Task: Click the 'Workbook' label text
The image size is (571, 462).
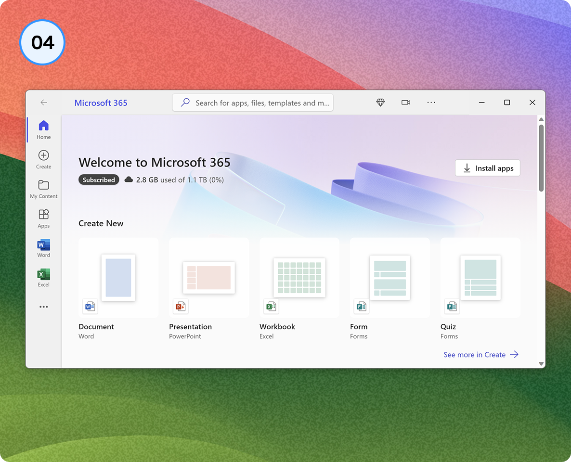Action: pos(277,327)
